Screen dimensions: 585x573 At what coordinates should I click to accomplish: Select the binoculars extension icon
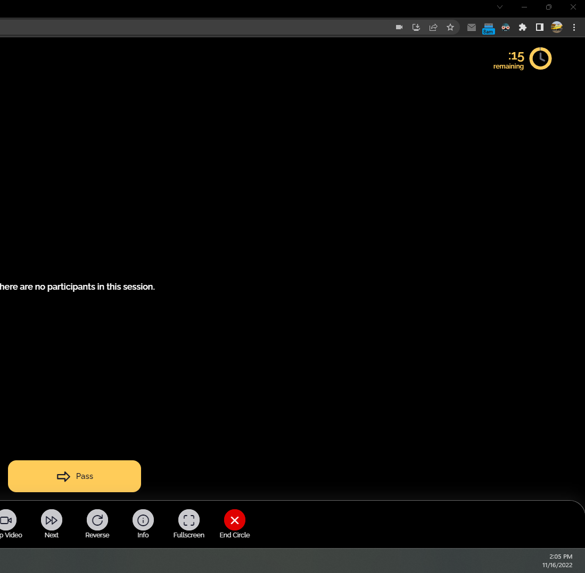click(505, 27)
